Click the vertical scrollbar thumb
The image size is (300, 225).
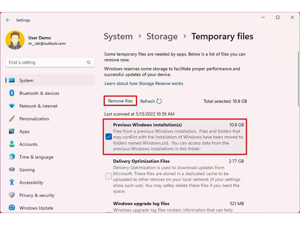tap(298, 78)
